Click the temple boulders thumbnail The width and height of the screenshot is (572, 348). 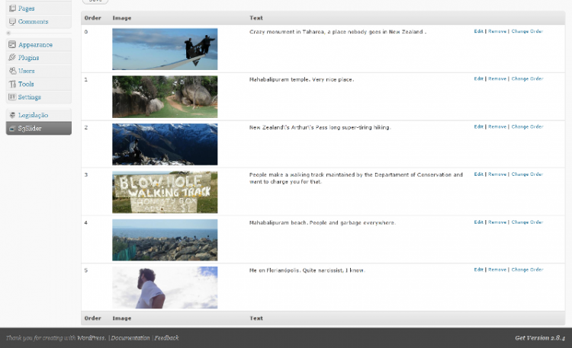[165, 97]
